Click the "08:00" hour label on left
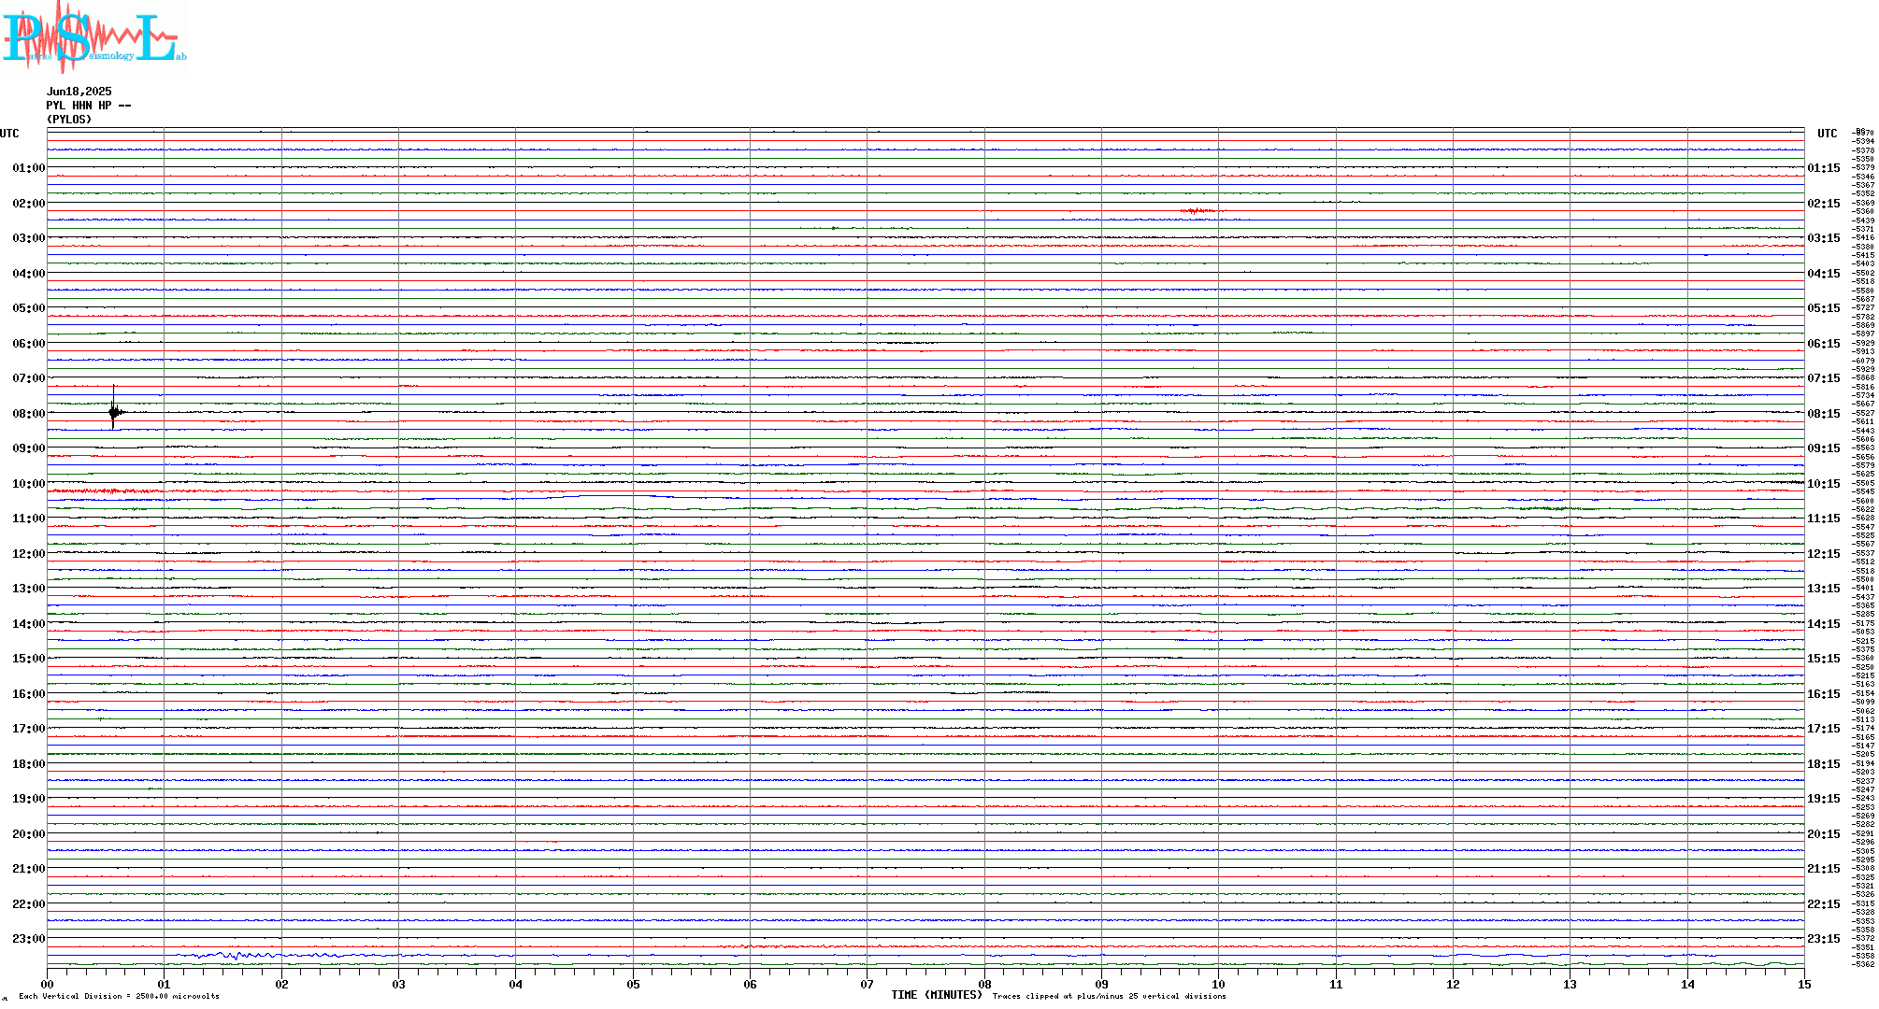This screenshot has width=1879, height=1009. tap(29, 414)
